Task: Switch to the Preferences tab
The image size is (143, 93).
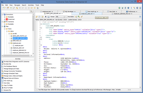Action: [x=132, y=11]
